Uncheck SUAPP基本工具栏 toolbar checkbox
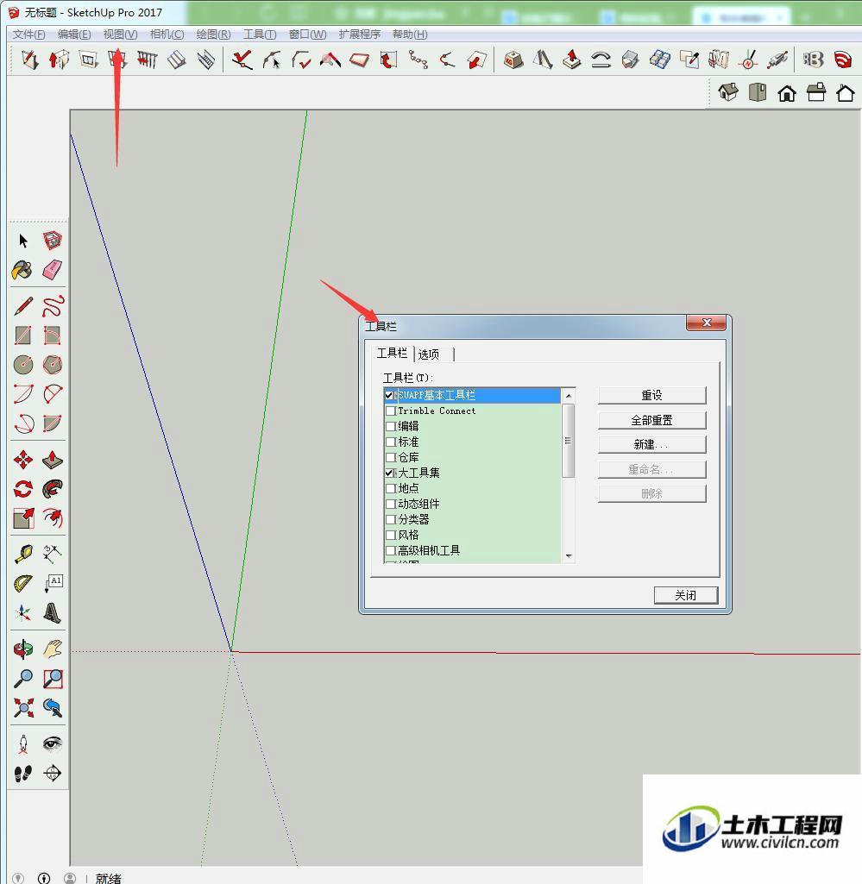Viewport: 862px width, 884px height. pyautogui.click(x=389, y=395)
